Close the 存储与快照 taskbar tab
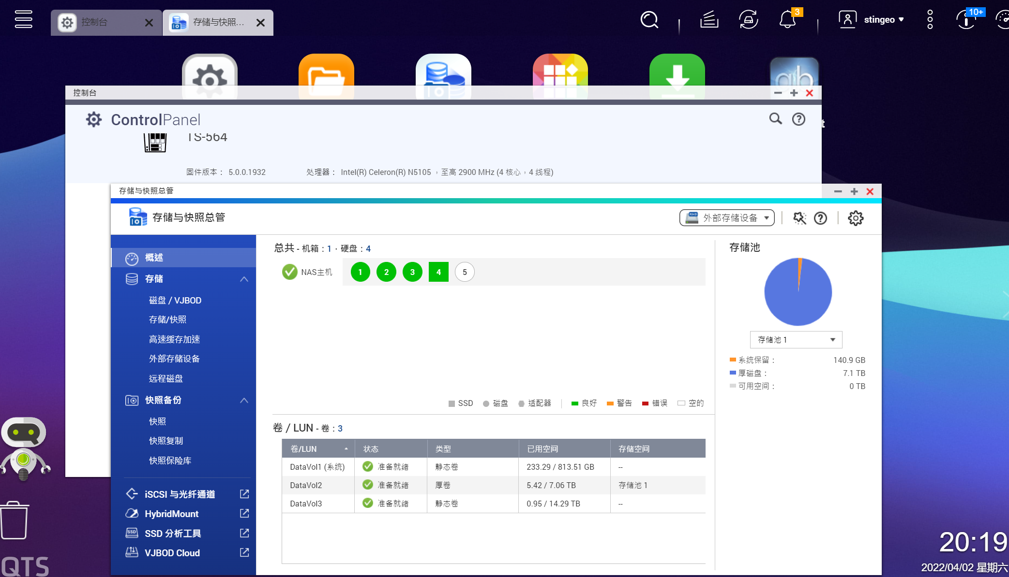 click(x=260, y=23)
